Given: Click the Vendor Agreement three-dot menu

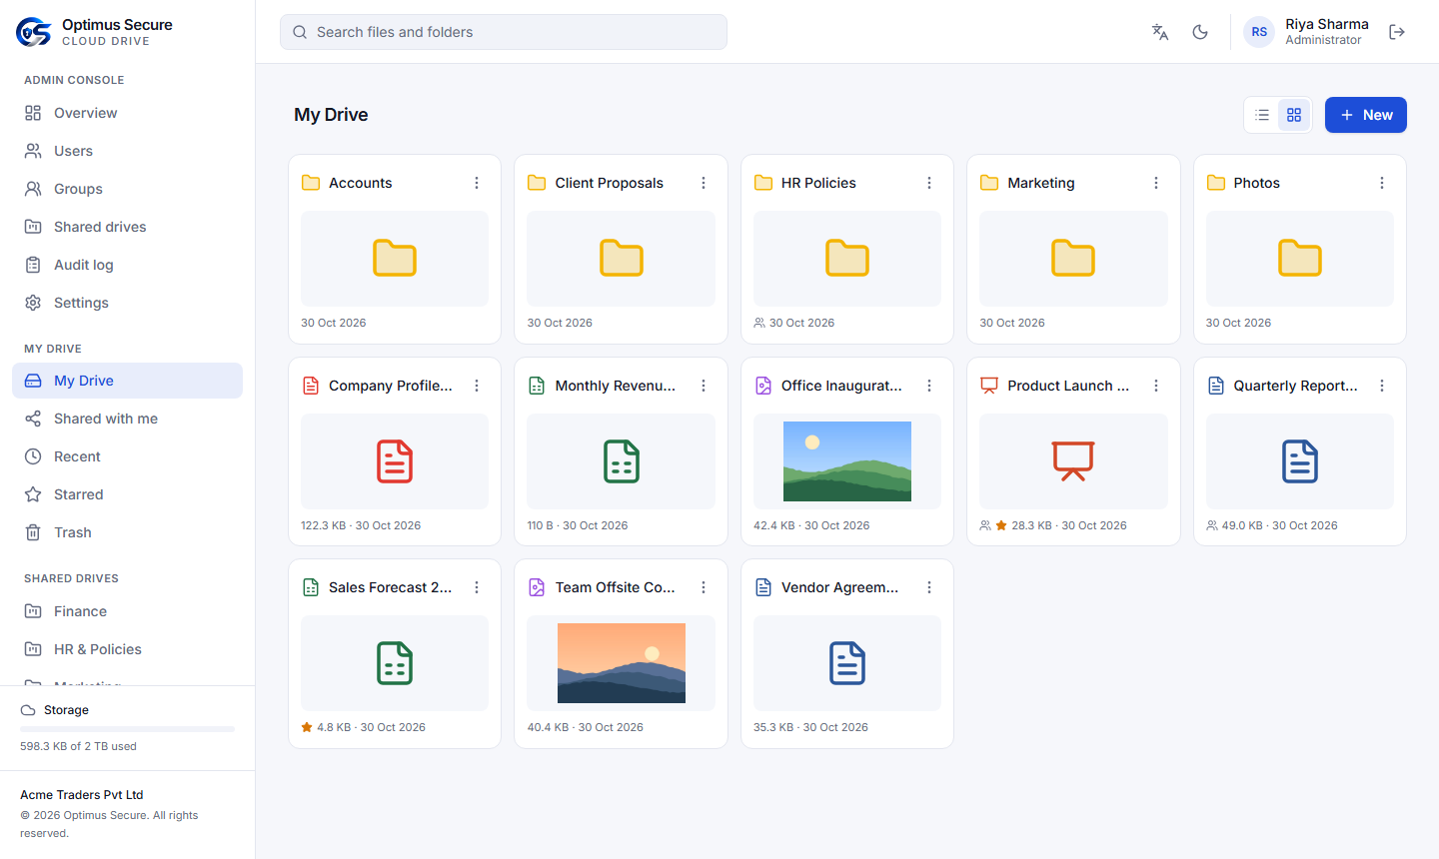Looking at the screenshot, I should (x=929, y=587).
